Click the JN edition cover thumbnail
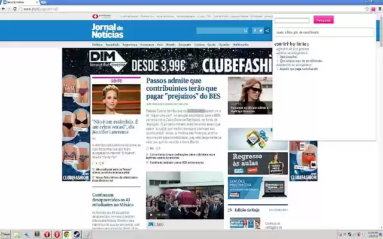Viewport: 383px width, 239px height. pyautogui.click(x=245, y=223)
